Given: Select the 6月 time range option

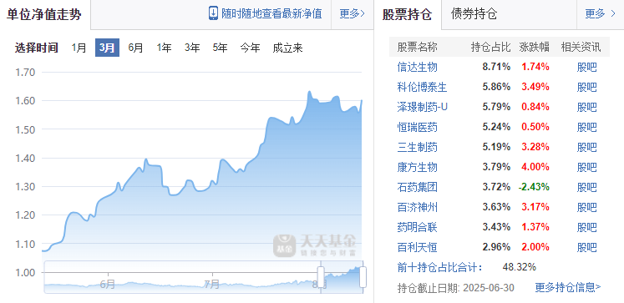Looking at the screenshot, I should click(x=135, y=48).
